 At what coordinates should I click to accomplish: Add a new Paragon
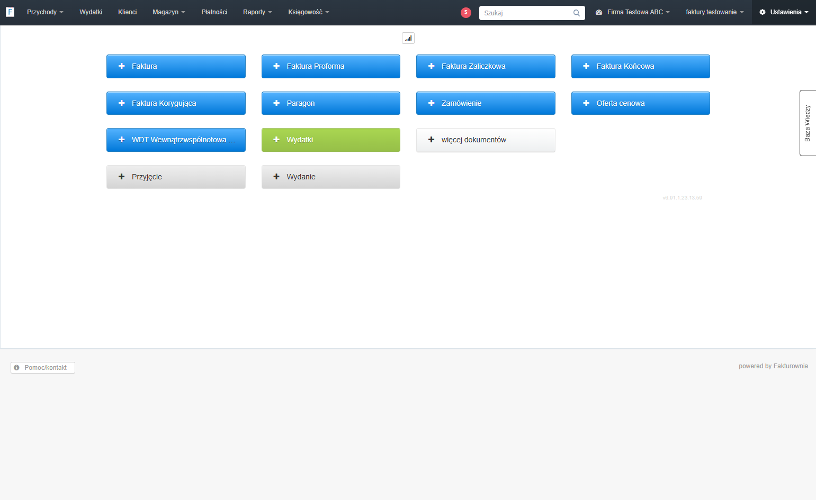coord(331,103)
